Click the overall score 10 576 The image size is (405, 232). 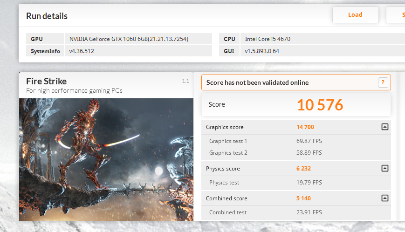(x=320, y=105)
